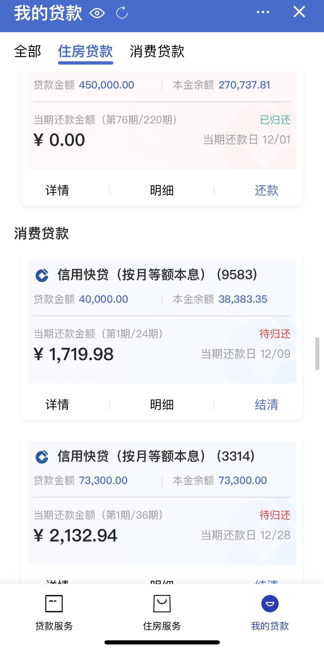The width and height of the screenshot is (324, 651).
Task: Refresh the My Loans page
Action: pos(122,13)
